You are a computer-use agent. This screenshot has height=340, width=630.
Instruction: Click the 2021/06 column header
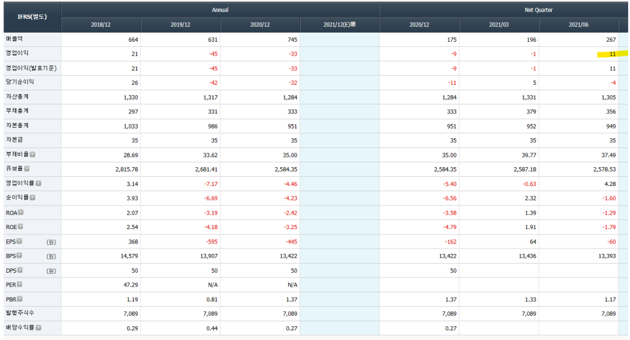coord(578,25)
